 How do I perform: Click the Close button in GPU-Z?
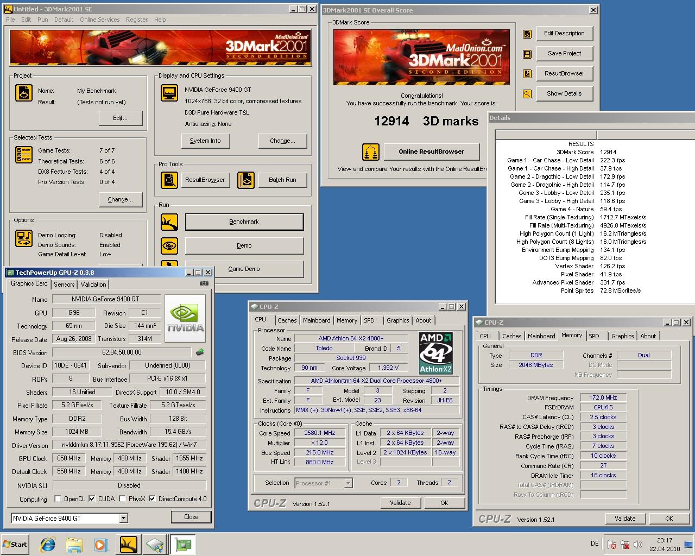coord(191,517)
